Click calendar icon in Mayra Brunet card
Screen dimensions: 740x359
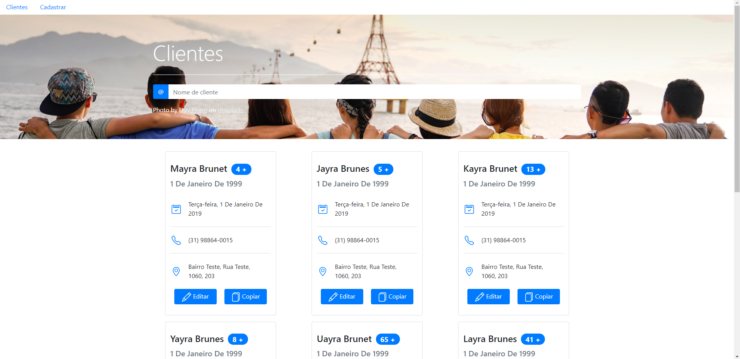coord(176,209)
